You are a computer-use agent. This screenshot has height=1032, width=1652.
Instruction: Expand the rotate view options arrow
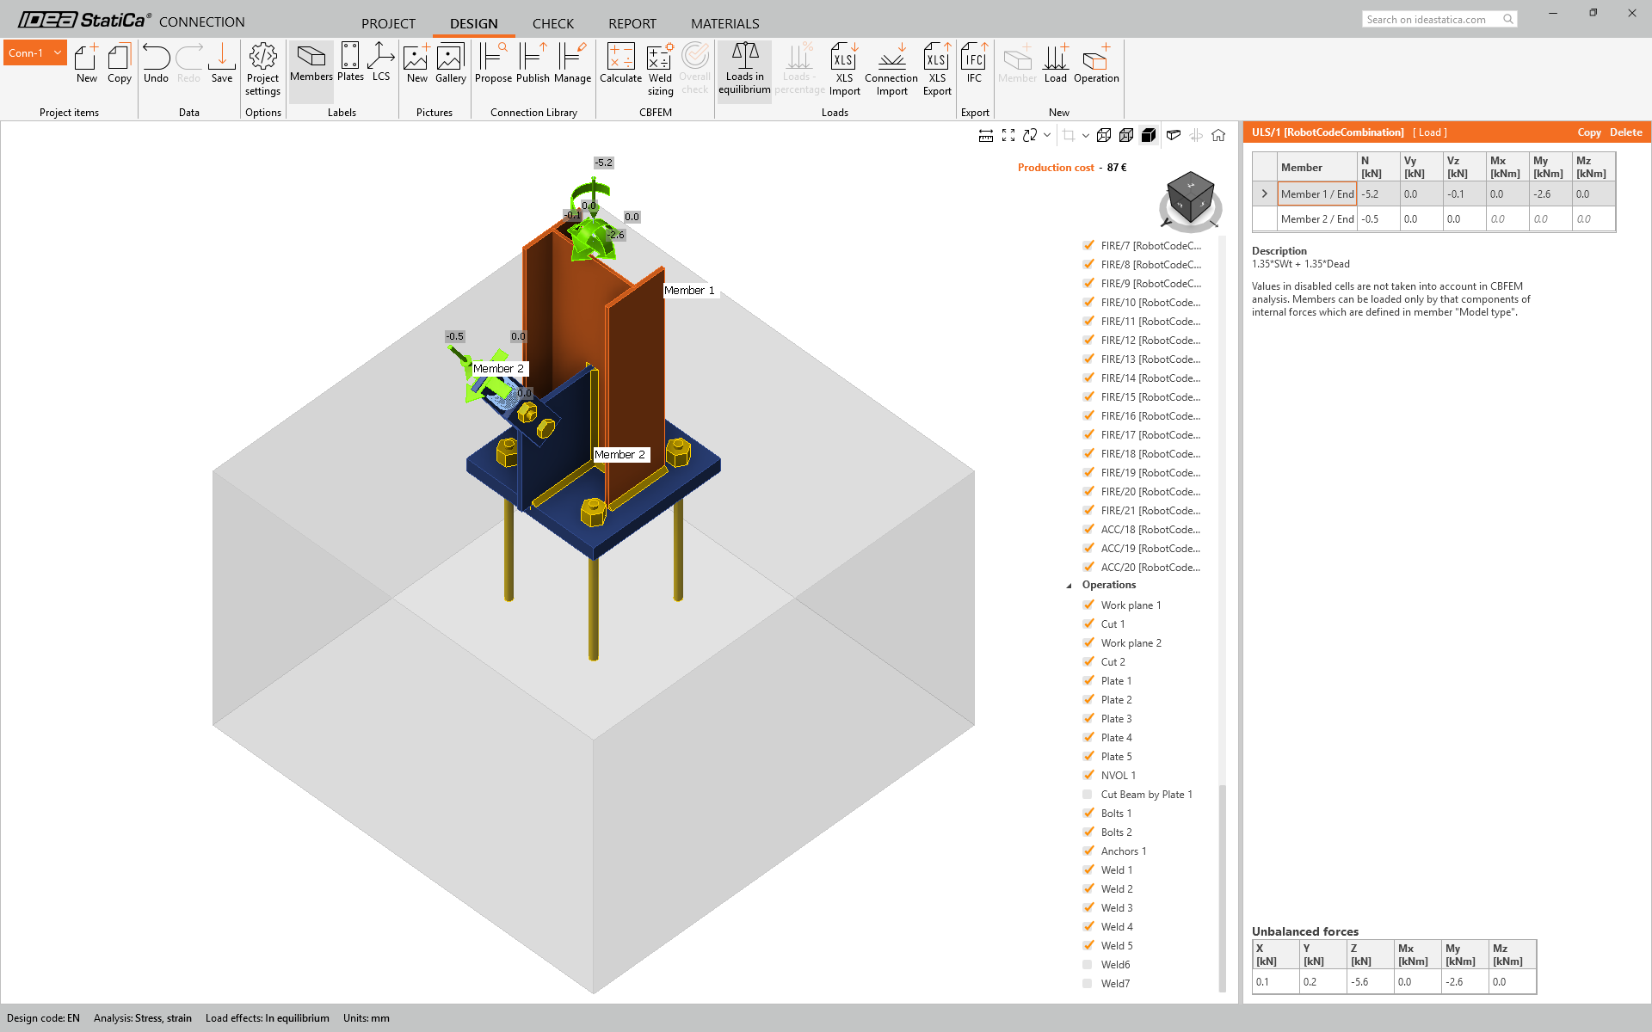point(1047,135)
